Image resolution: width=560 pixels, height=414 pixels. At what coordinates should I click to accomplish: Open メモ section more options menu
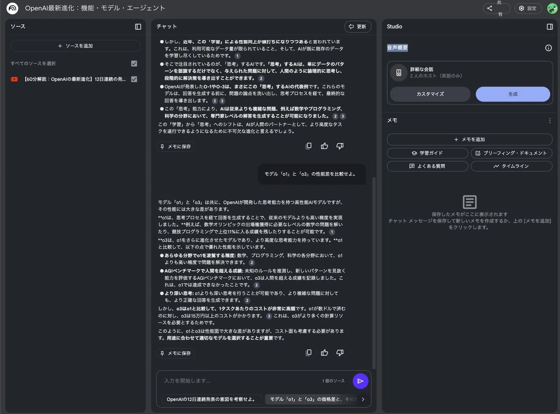click(550, 120)
